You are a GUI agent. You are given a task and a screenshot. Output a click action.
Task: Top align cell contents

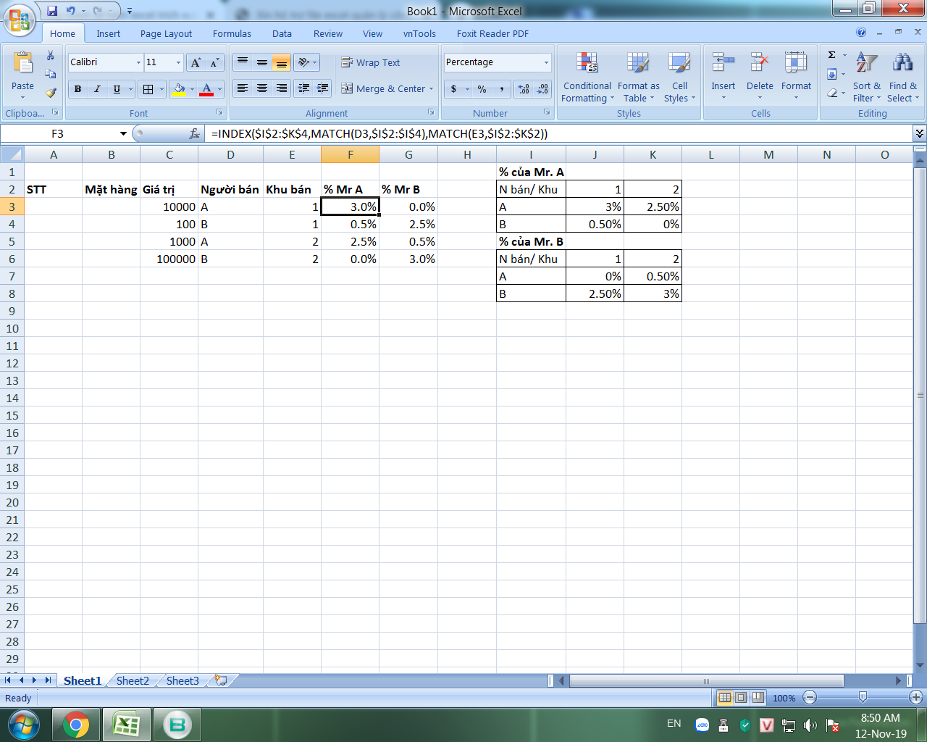243,62
